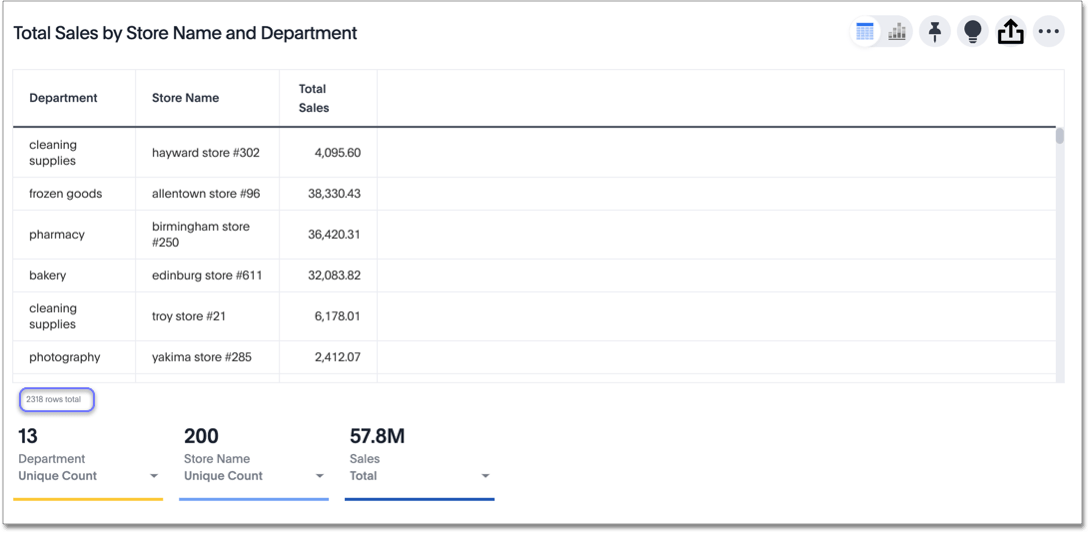Select the hayward store #302 cell
The width and height of the screenshot is (1089, 533).
(206, 153)
